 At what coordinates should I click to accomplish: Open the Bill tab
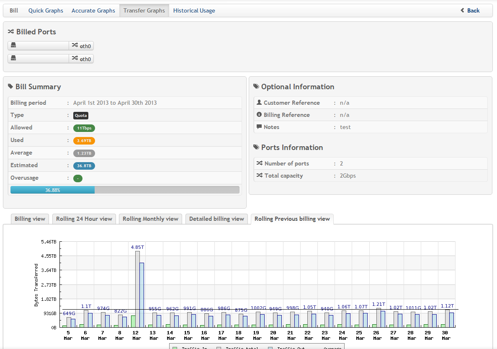point(14,10)
